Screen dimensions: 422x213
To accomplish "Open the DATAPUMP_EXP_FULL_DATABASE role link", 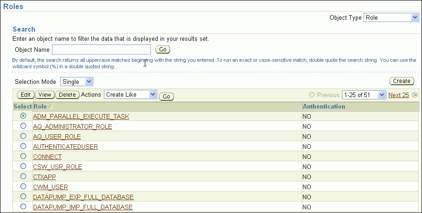I will coord(83,197).
